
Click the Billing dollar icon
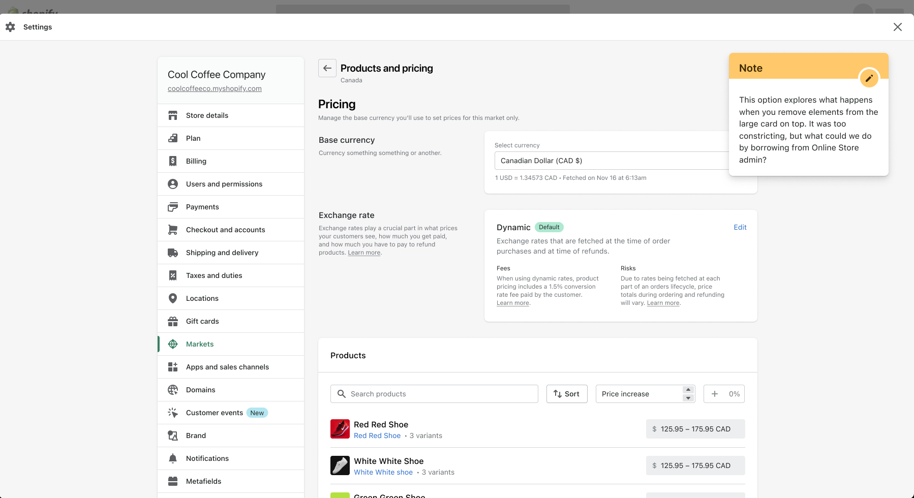pyautogui.click(x=173, y=161)
